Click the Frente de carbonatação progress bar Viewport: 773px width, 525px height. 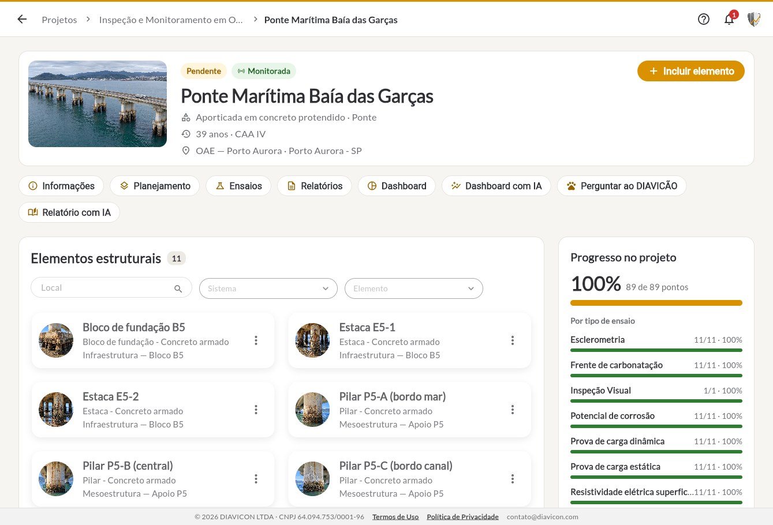click(656, 376)
